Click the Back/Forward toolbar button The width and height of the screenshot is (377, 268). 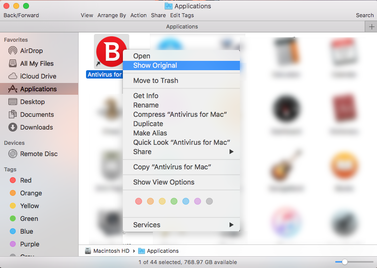pos(21,15)
